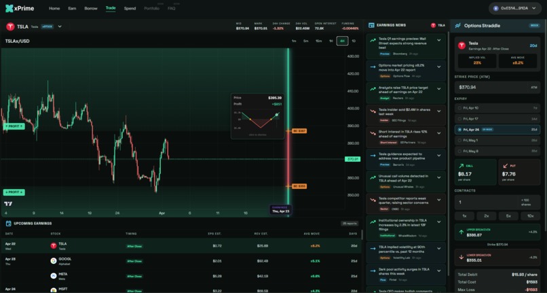Click the Lower Breakeven down-arrow icon
The width and height of the screenshot is (547, 293).
click(x=461, y=257)
